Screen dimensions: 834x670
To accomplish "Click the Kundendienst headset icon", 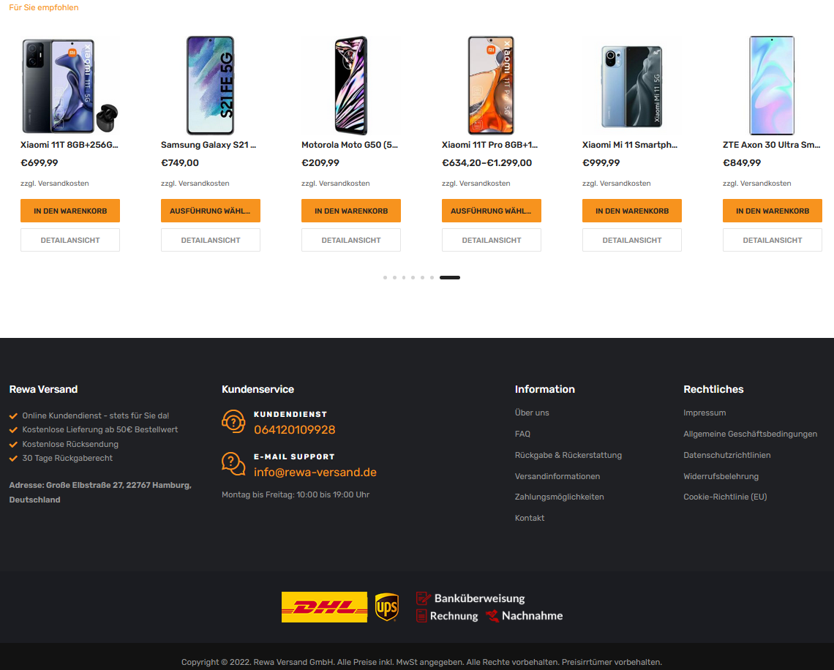I will (x=233, y=422).
